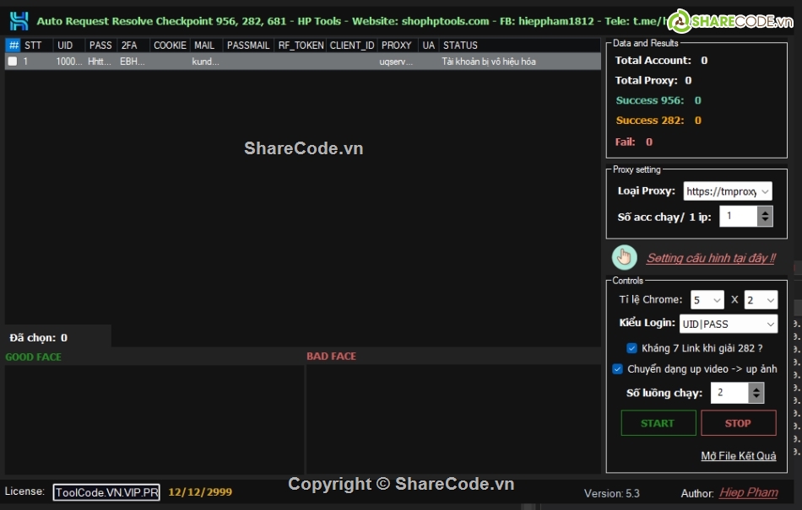This screenshot has width=802, height=510.
Task: Click the License key input field
Action: [106, 492]
